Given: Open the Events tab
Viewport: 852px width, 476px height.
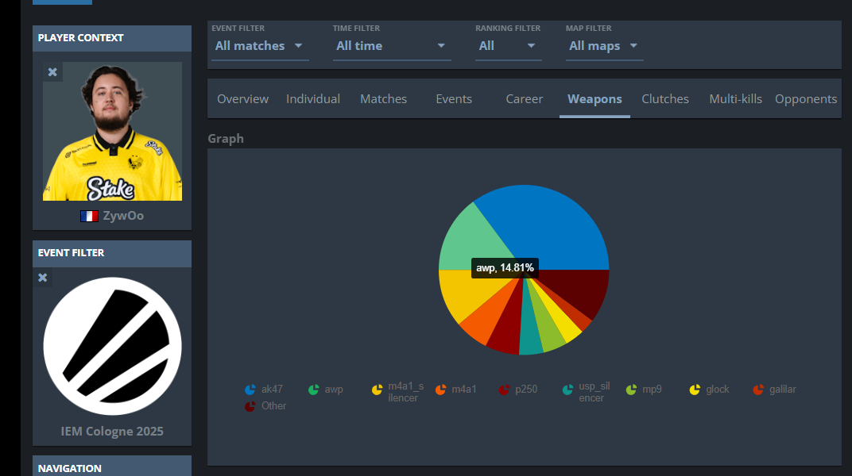Looking at the screenshot, I should pyautogui.click(x=454, y=98).
